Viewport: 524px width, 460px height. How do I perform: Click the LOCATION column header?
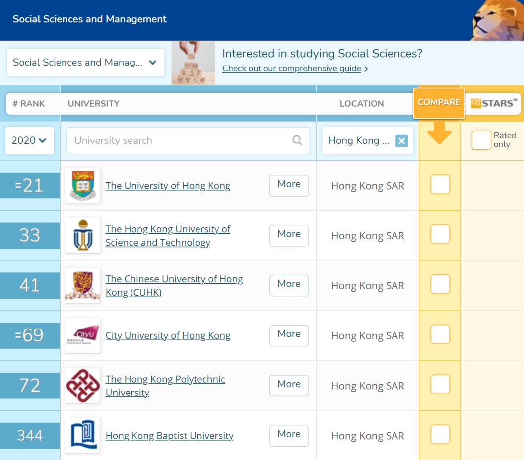pos(362,104)
